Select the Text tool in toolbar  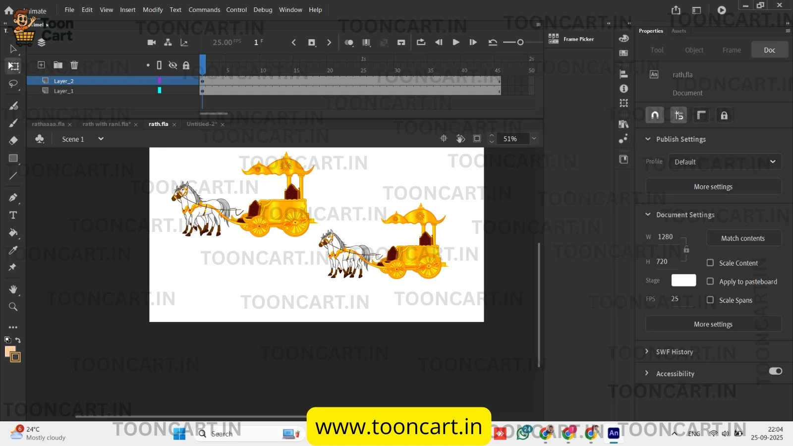pos(13,215)
